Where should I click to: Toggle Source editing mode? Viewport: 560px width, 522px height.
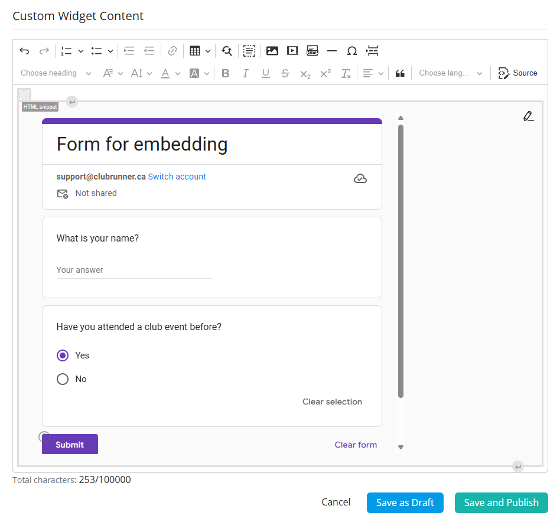click(x=517, y=73)
